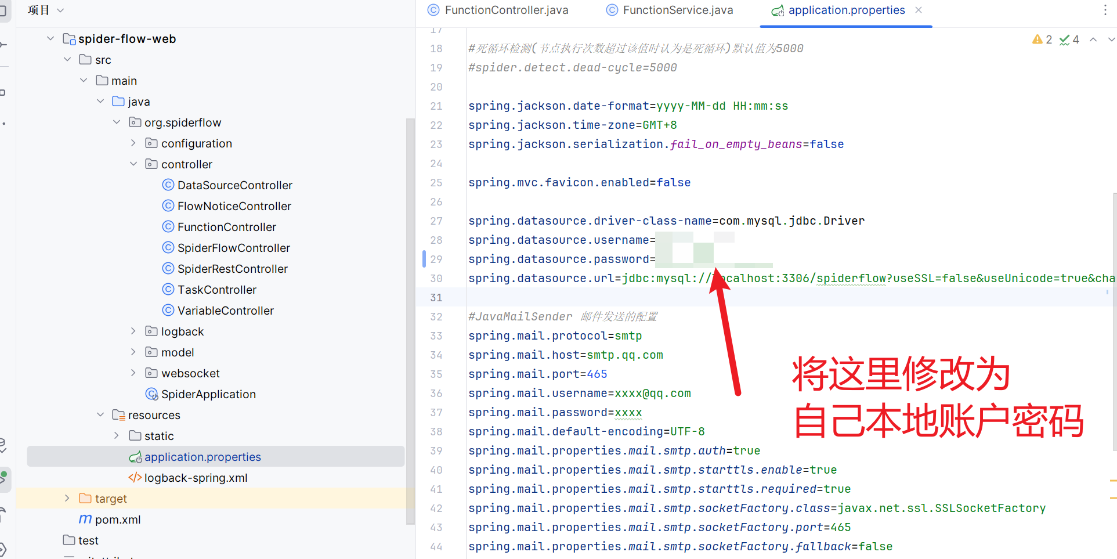This screenshot has height=559, width=1117.
Task: Click the resources folder icon
Action: (x=118, y=415)
